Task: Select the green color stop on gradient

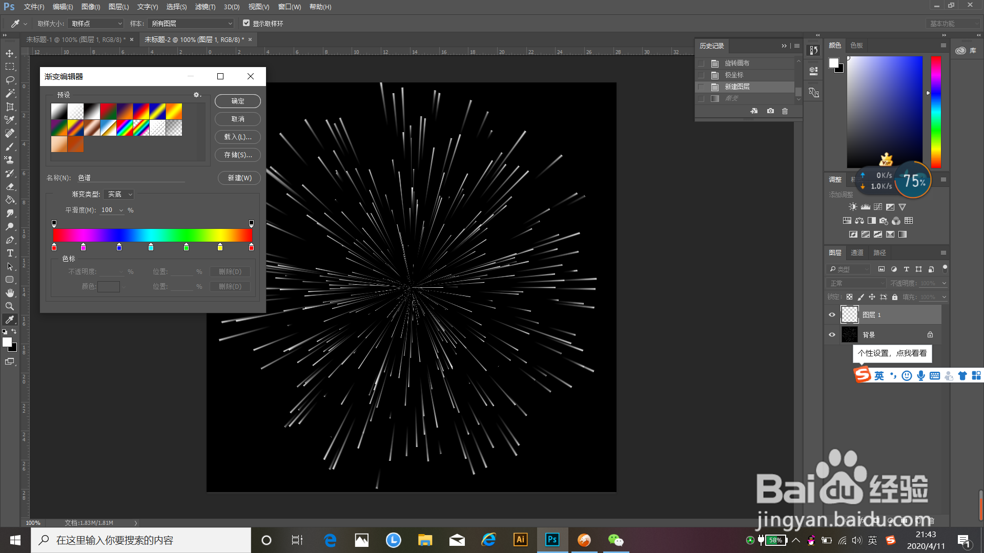Action: pyautogui.click(x=186, y=247)
